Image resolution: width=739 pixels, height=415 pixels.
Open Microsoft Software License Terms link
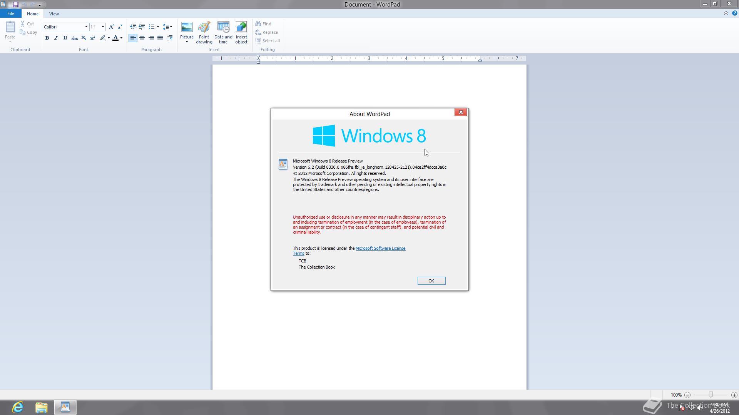click(x=380, y=248)
